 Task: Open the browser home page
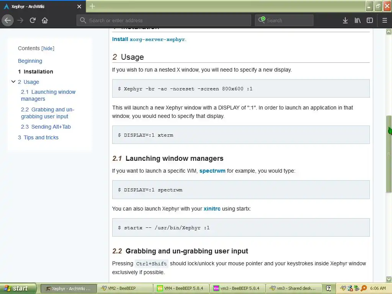pyautogui.click(x=45, y=20)
